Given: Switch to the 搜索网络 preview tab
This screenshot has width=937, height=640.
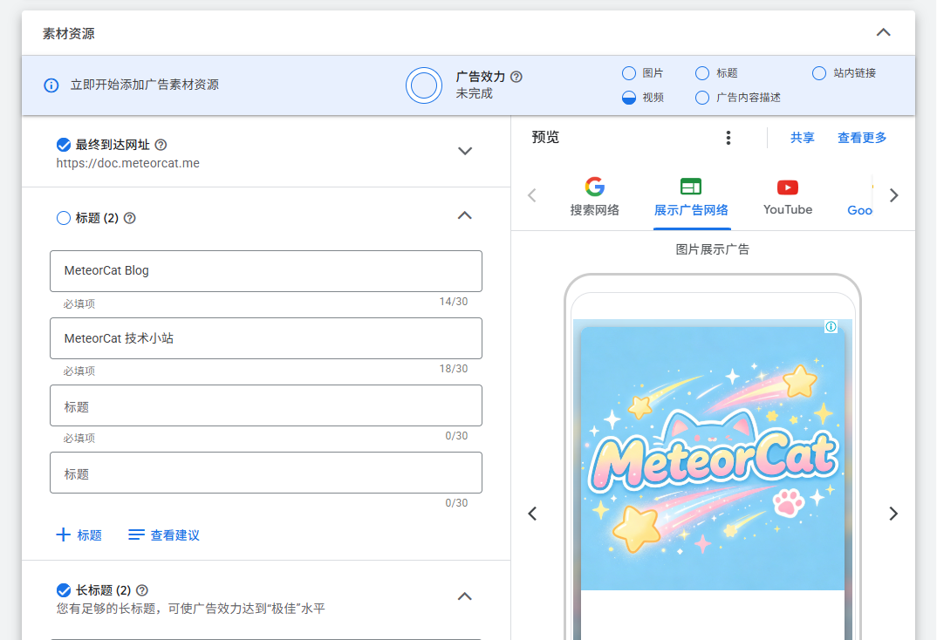Looking at the screenshot, I should point(595,198).
